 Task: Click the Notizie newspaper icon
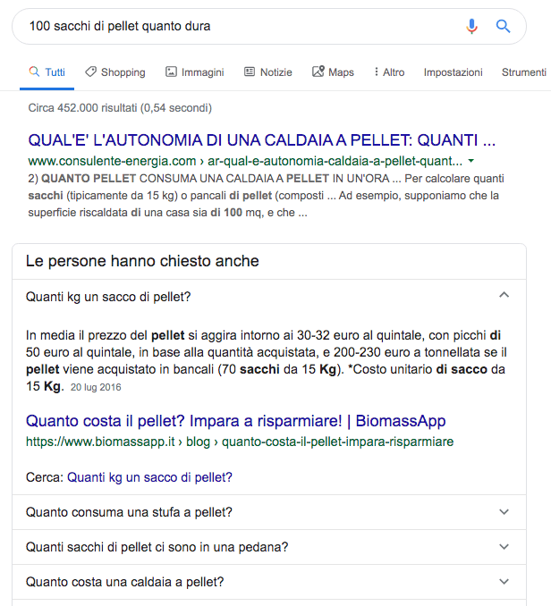pos(250,72)
